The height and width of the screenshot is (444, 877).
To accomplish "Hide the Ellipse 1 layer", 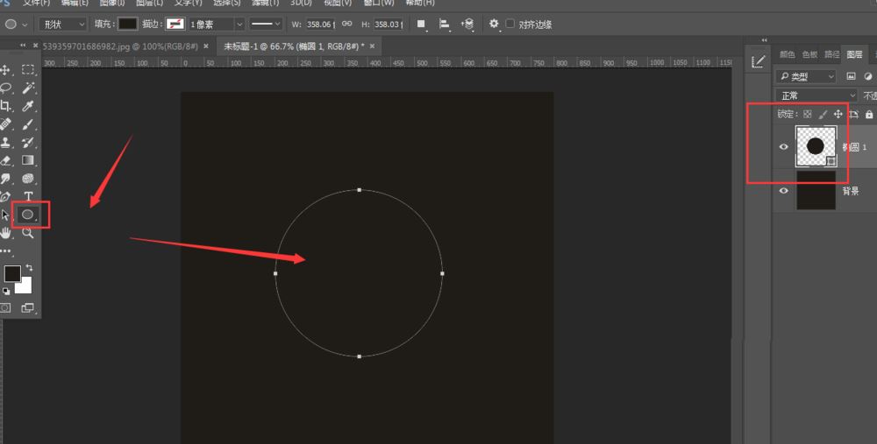I will pos(783,147).
